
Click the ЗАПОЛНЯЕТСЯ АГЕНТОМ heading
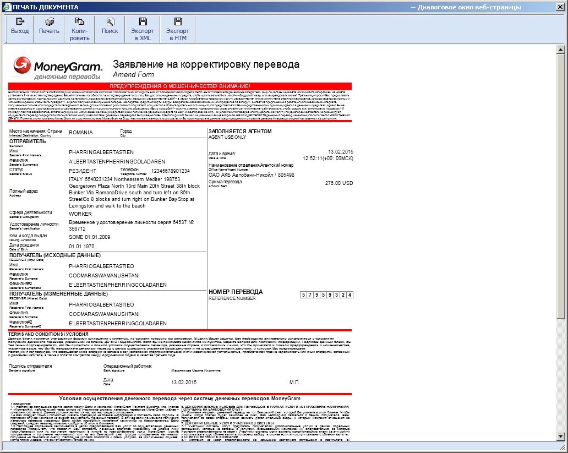(x=240, y=131)
